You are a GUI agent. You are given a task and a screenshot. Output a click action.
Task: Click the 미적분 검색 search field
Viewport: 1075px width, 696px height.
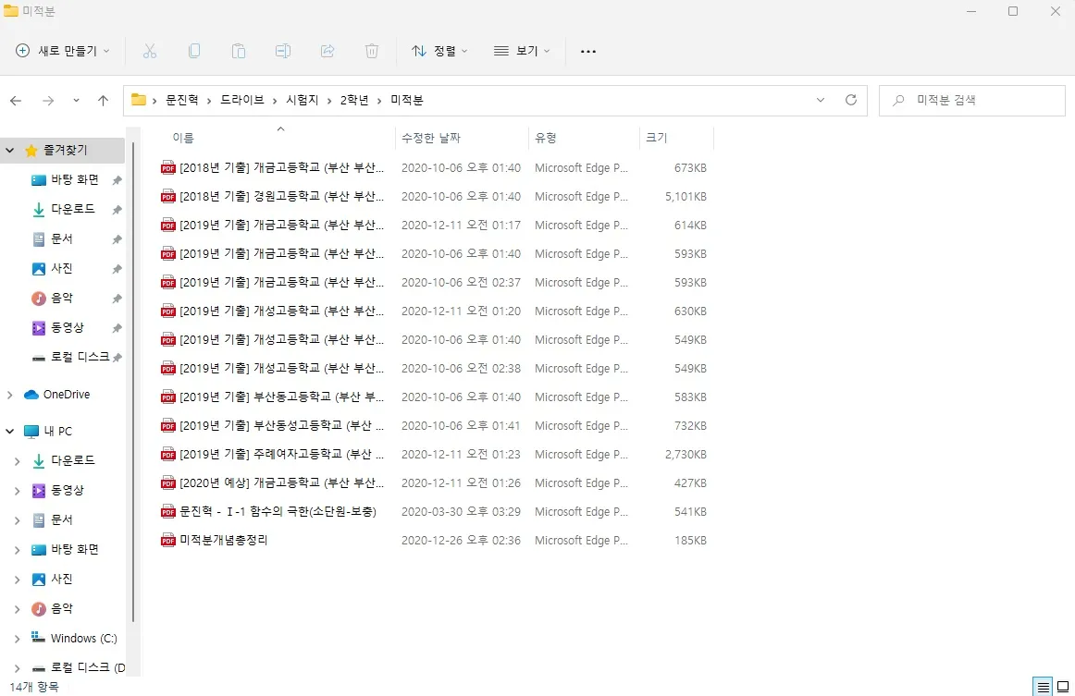pyautogui.click(x=972, y=101)
